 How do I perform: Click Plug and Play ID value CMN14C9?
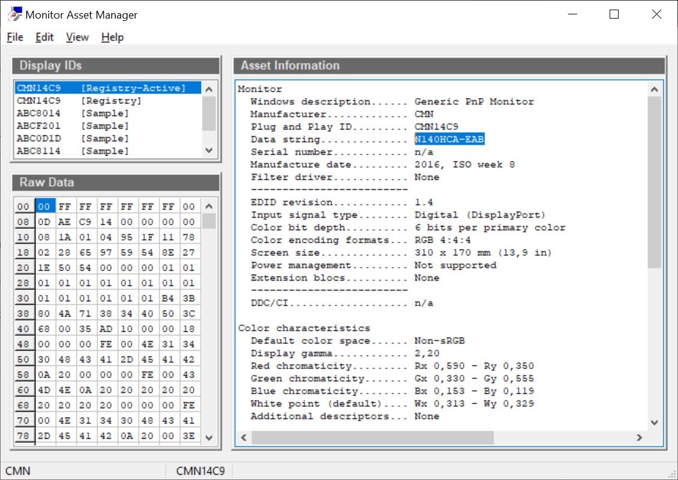tap(436, 126)
